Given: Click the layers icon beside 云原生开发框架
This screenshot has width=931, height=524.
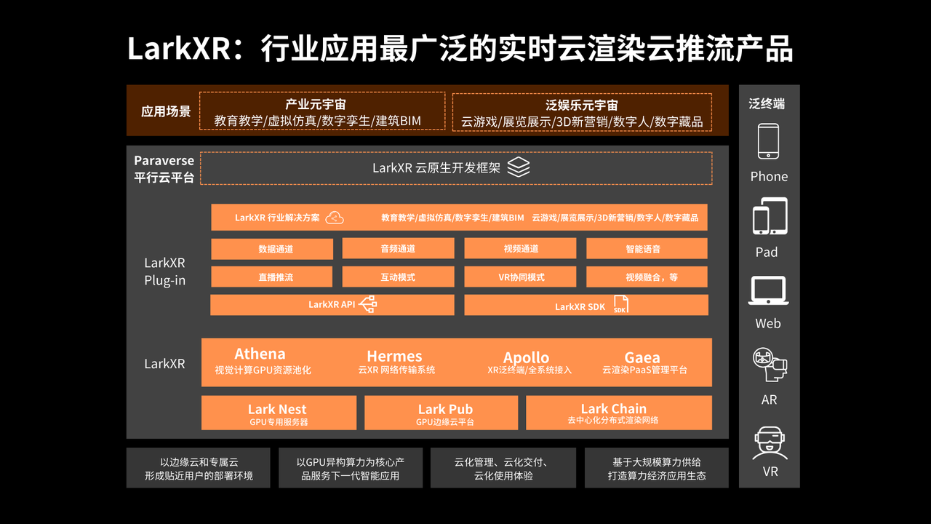Looking at the screenshot, I should click(519, 167).
